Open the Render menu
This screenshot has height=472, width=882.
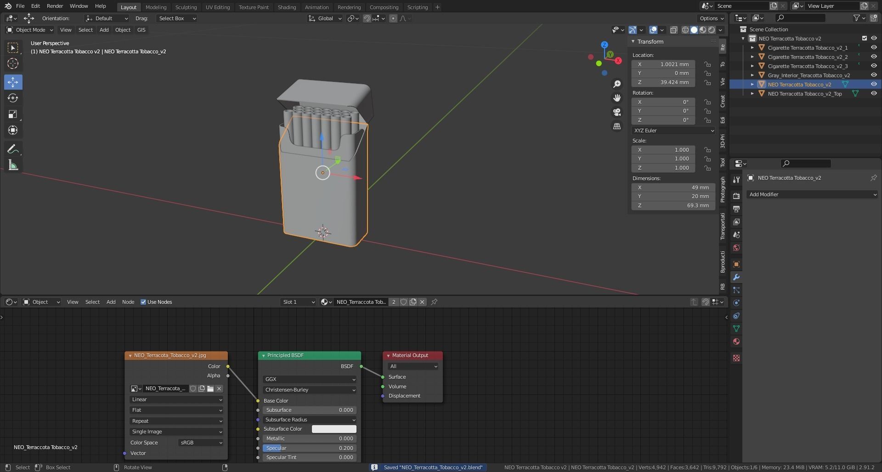click(x=55, y=6)
